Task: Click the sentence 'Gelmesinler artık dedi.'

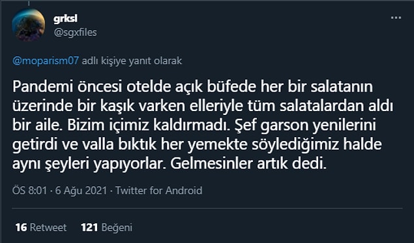Action: tap(248, 164)
